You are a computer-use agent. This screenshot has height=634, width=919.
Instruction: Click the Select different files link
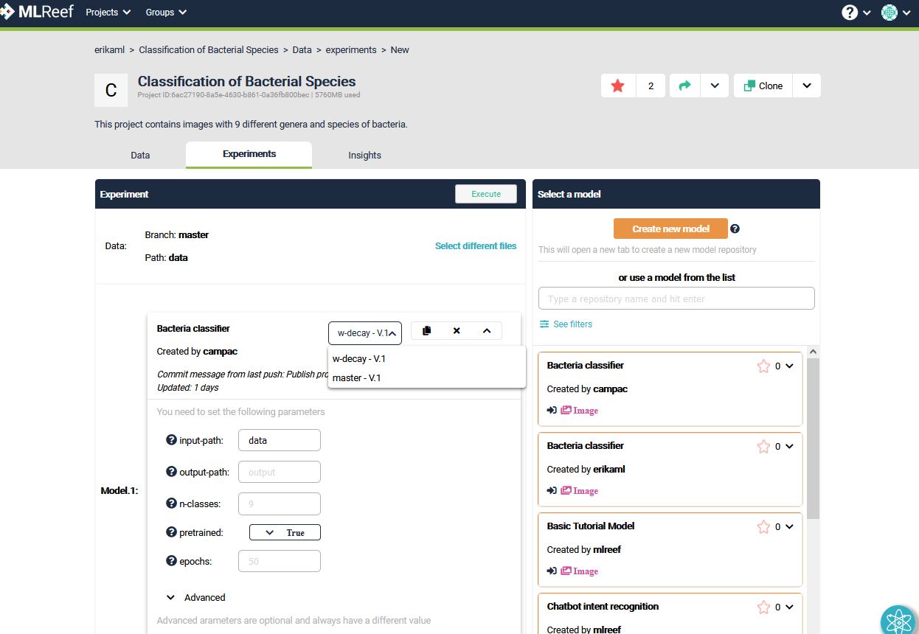(476, 245)
